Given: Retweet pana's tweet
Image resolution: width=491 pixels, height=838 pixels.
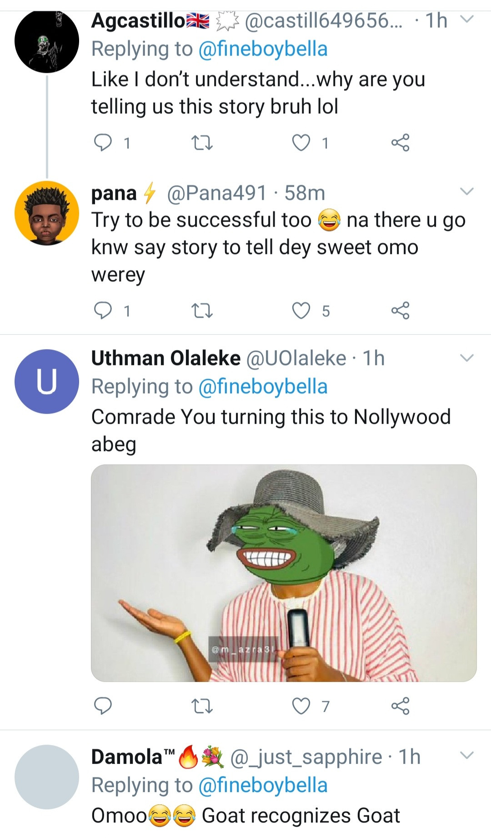Looking at the screenshot, I should click(x=202, y=311).
